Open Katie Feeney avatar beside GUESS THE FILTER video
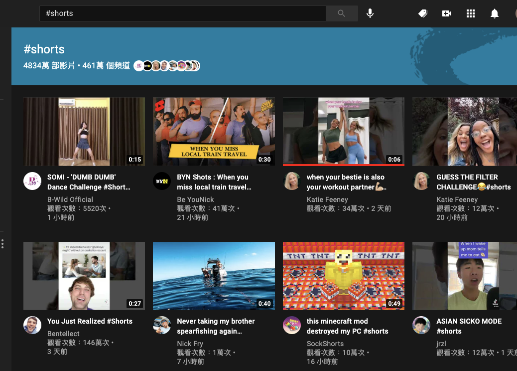The width and height of the screenshot is (517, 371). point(421,181)
